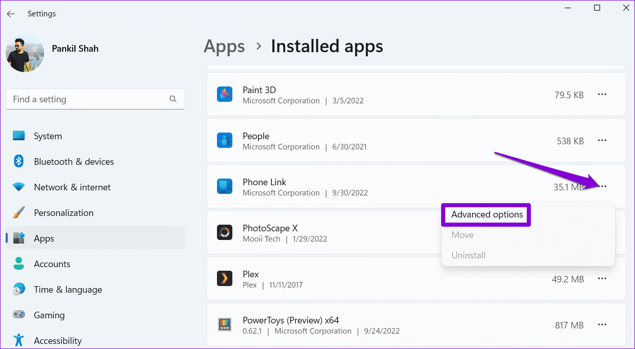Select the Time & language globe icon
Viewport: 635px width, 349px height.
pos(19,290)
